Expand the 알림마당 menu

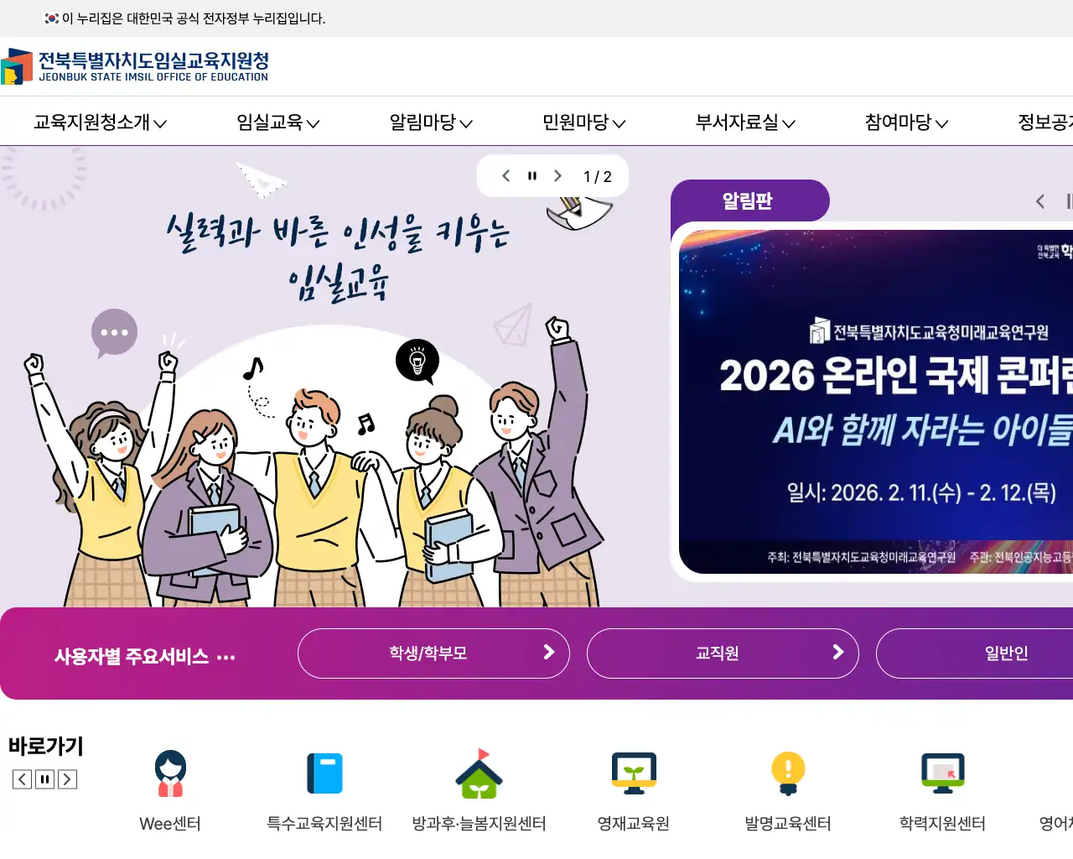click(431, 122)
